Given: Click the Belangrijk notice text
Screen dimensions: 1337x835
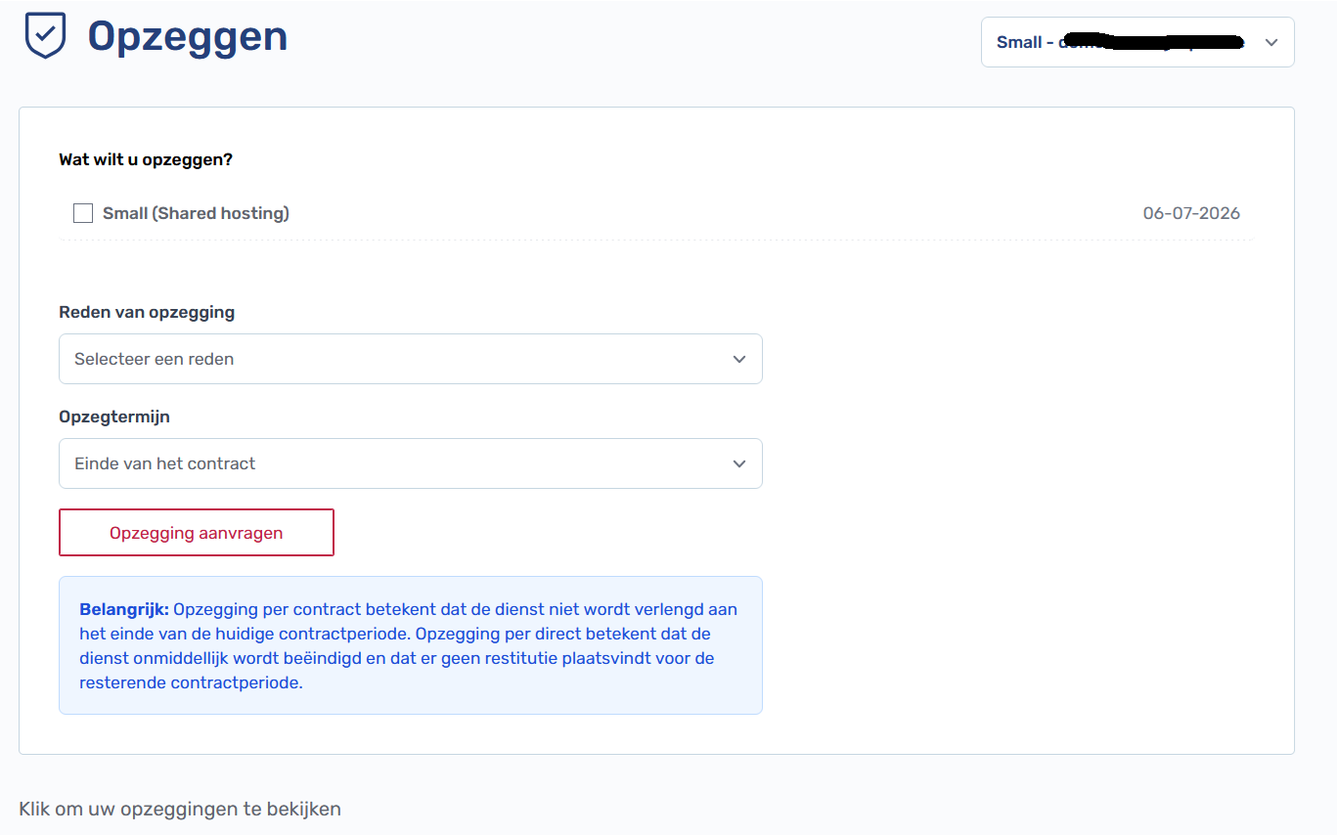Looking at the screenshot, I should [411, 645].
